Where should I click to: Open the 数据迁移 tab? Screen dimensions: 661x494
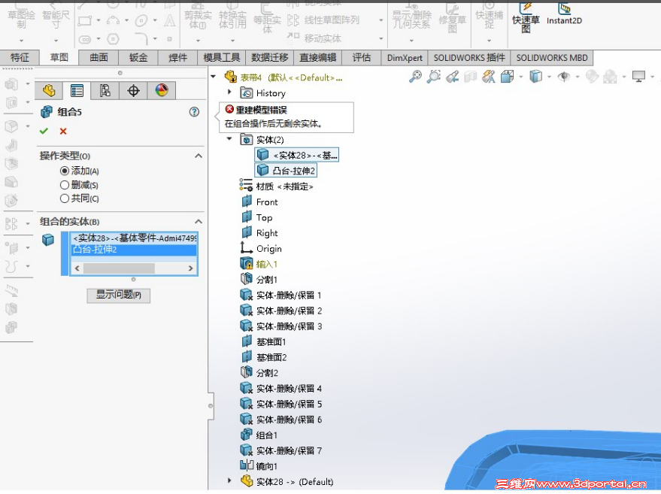270,57
